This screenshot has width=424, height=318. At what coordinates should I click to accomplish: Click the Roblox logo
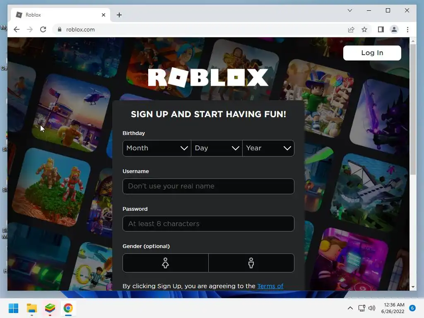click(x=208, y=77)
